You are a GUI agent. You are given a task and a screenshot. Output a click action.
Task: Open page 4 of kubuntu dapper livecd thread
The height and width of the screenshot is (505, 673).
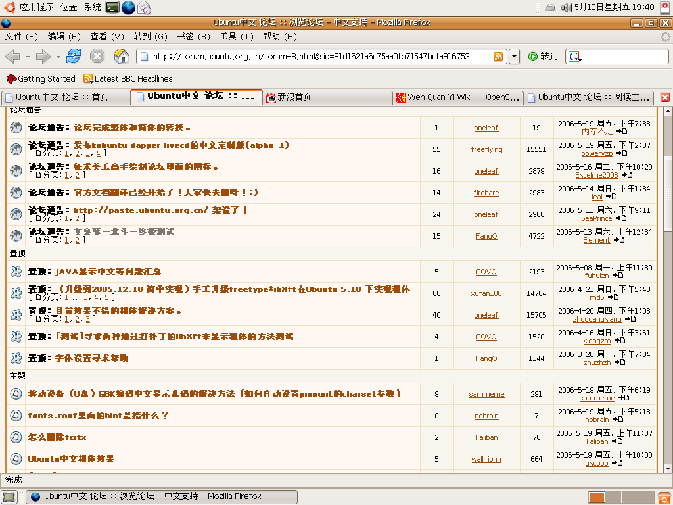coord(99,153)
